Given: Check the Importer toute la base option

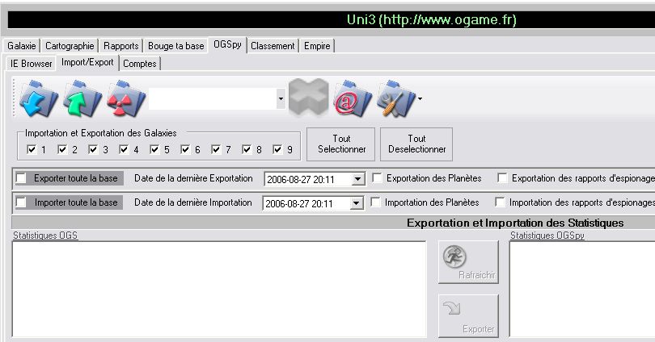Looking at the screenshot, I should tap(22, 202).
